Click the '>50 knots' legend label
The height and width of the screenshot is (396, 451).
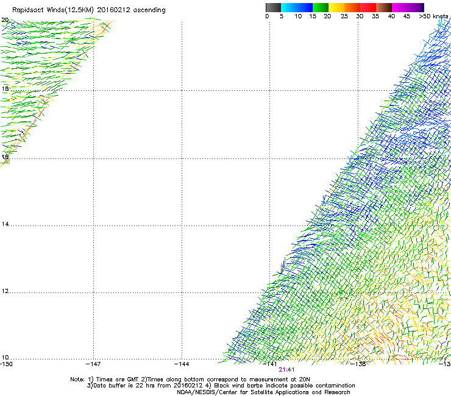(433, 16)
